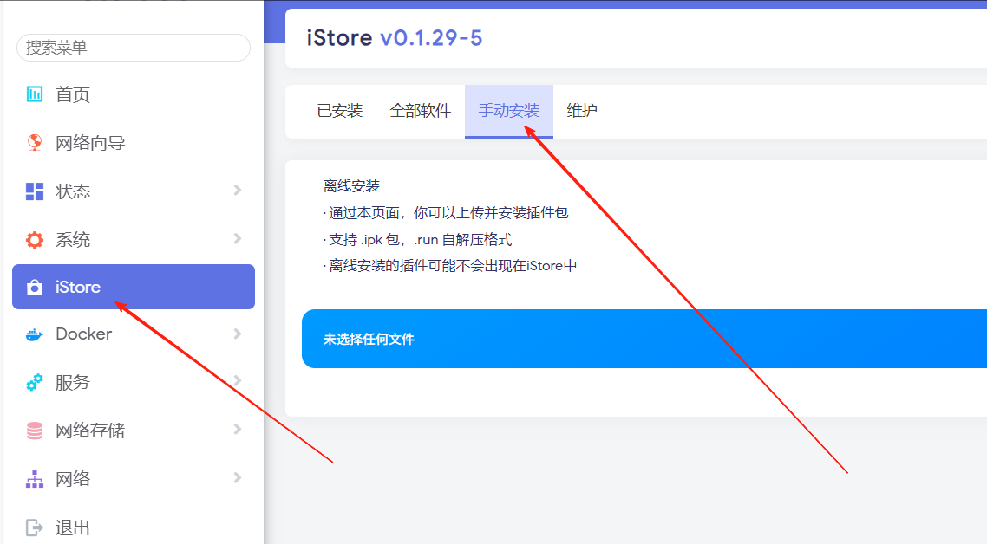Click the 网络存储 database icon

click(35, 431)
